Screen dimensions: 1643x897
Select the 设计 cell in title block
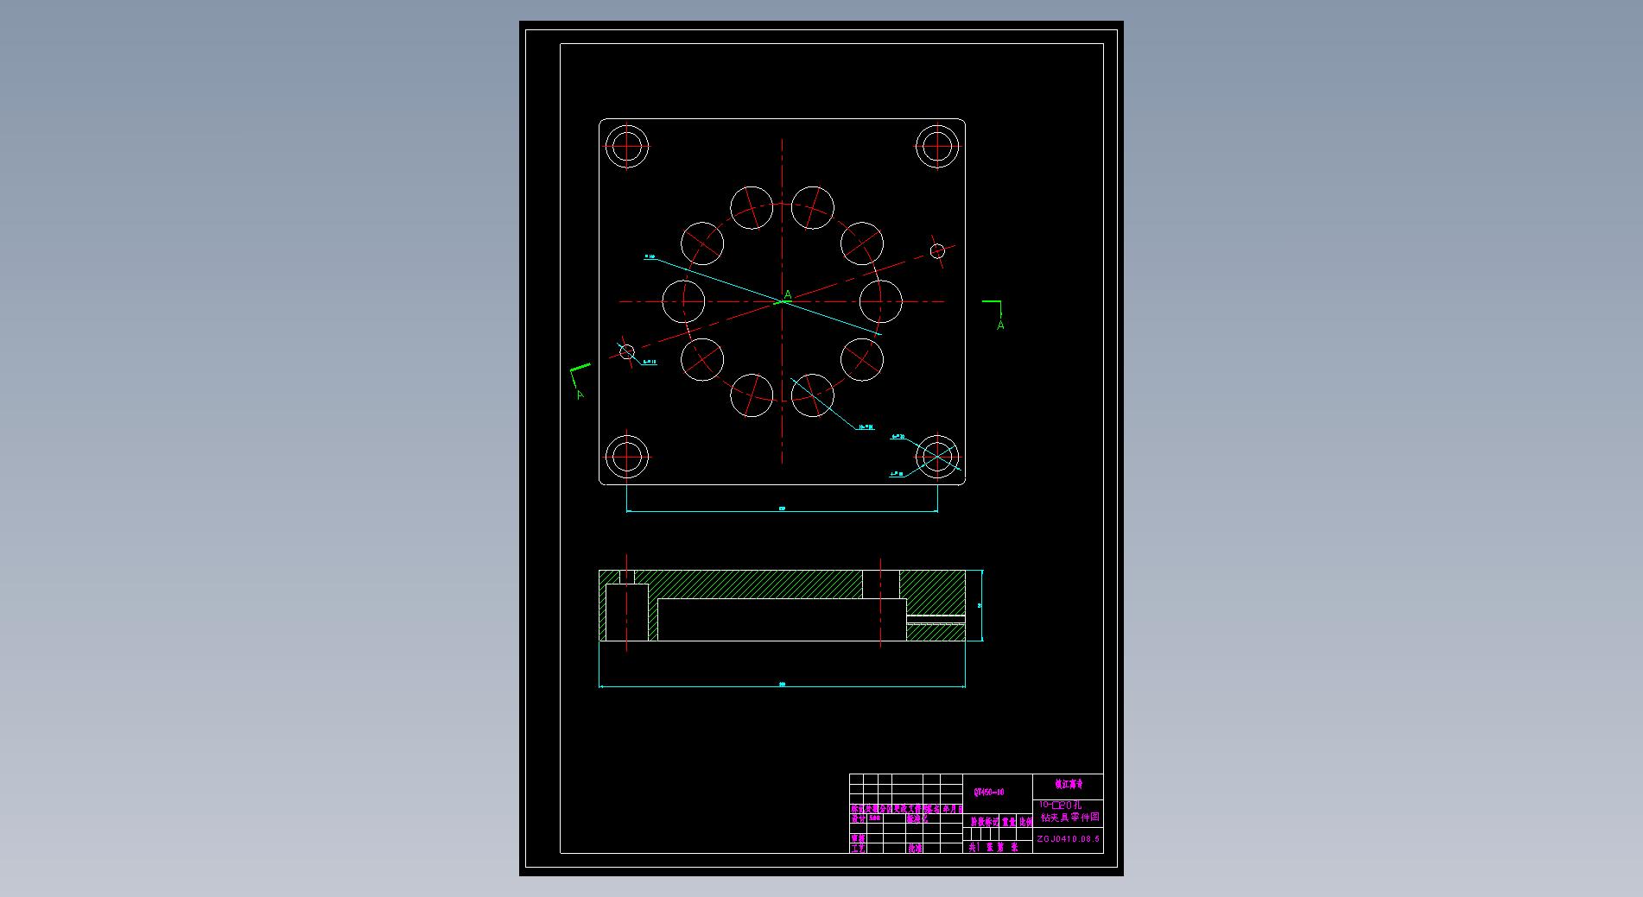tap(858, 818)
